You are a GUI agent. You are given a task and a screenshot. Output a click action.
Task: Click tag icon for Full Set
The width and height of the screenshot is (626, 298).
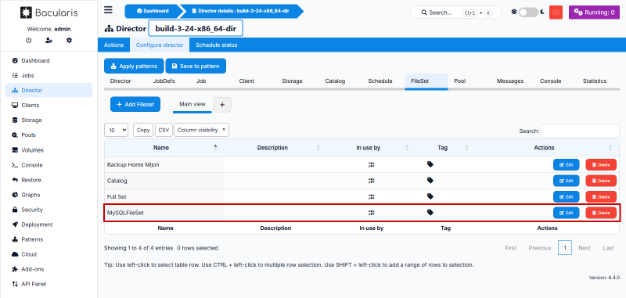[430, 196]
